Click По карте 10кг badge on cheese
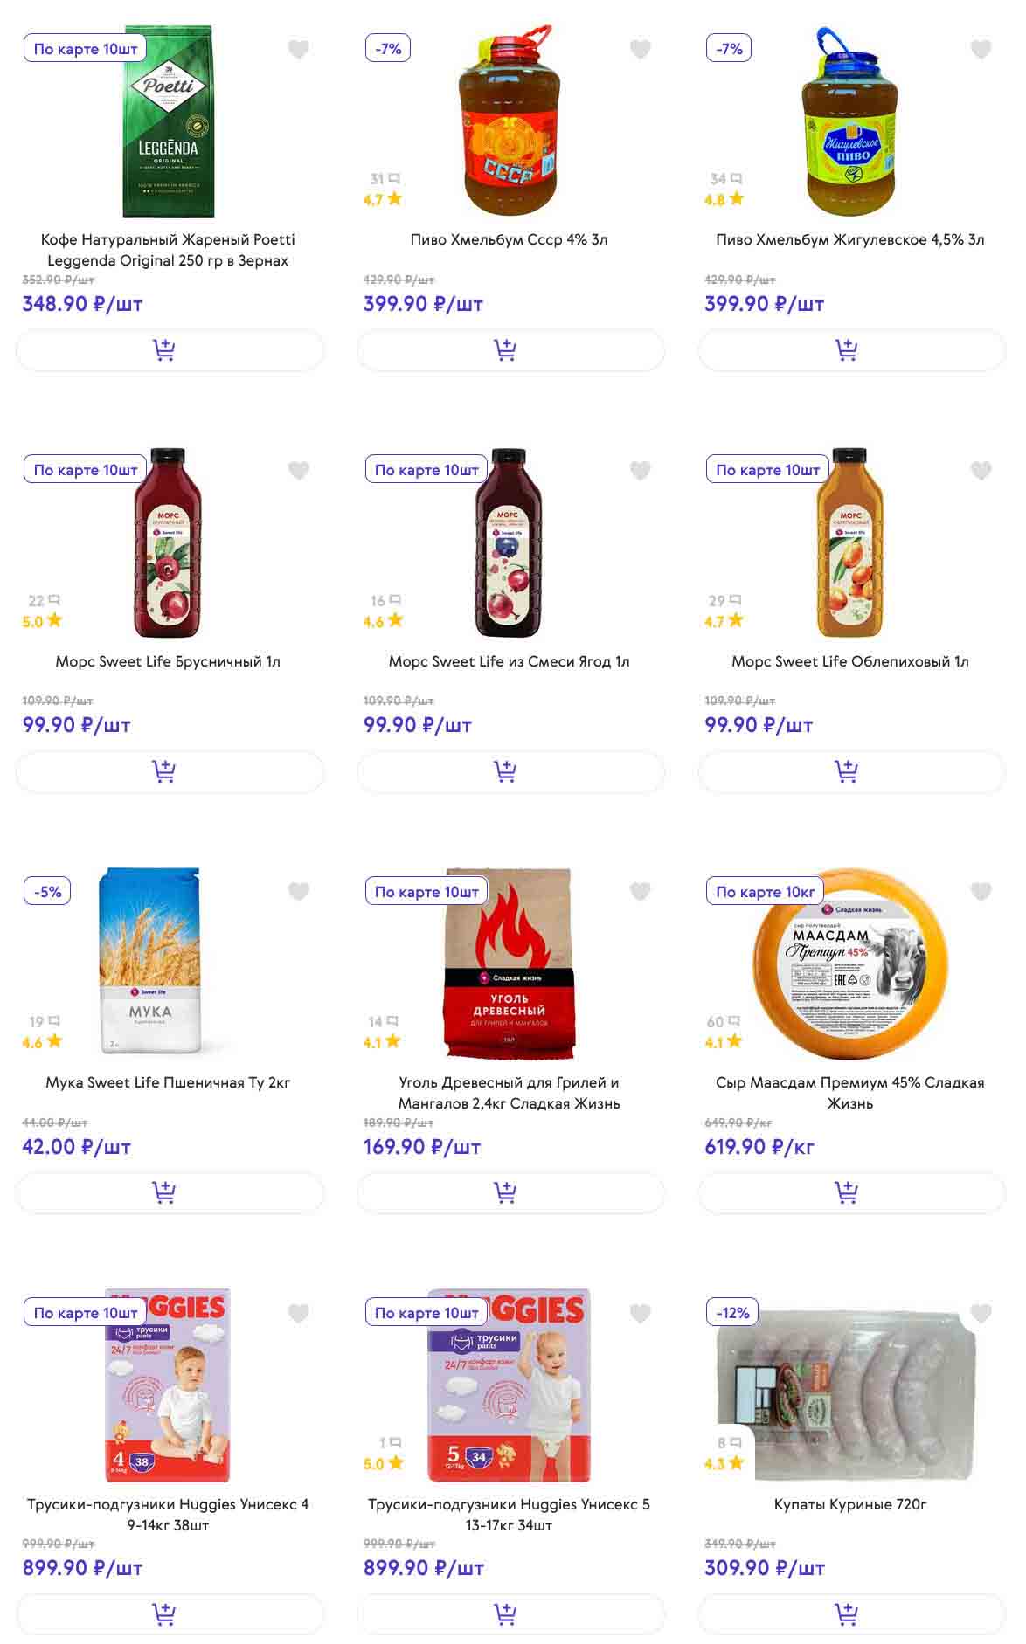1026x1644 pixels. tap(765, 892)
